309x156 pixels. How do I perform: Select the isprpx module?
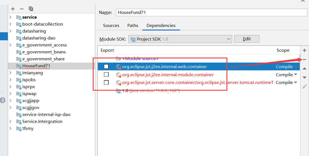(x=29, y=87)
